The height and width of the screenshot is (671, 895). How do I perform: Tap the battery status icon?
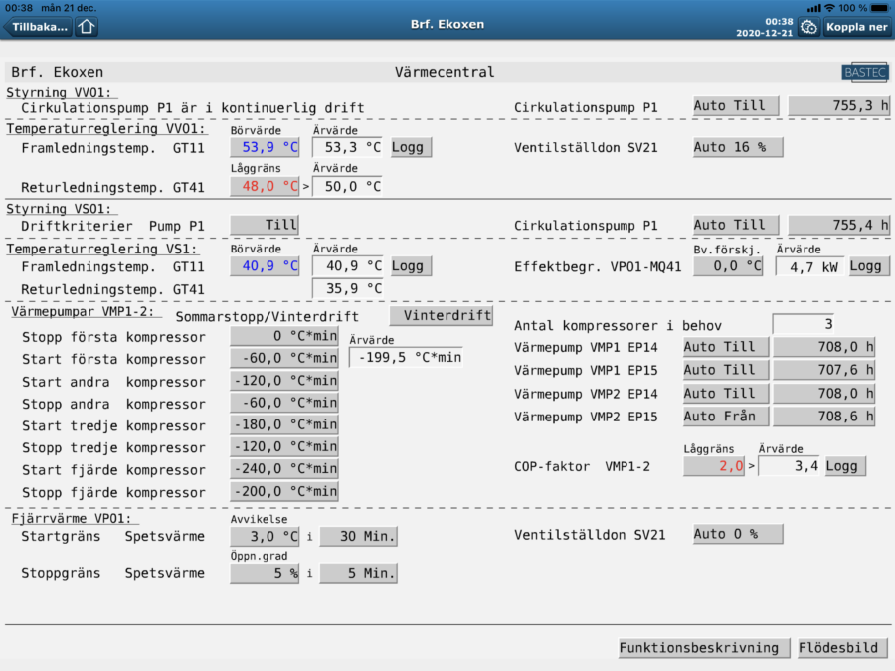point(880,7)
